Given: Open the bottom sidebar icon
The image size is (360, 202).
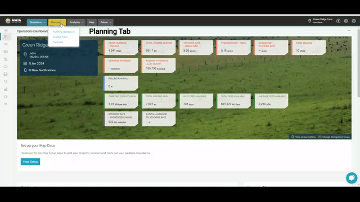Looking at the screenshot, I should point(6,104).
